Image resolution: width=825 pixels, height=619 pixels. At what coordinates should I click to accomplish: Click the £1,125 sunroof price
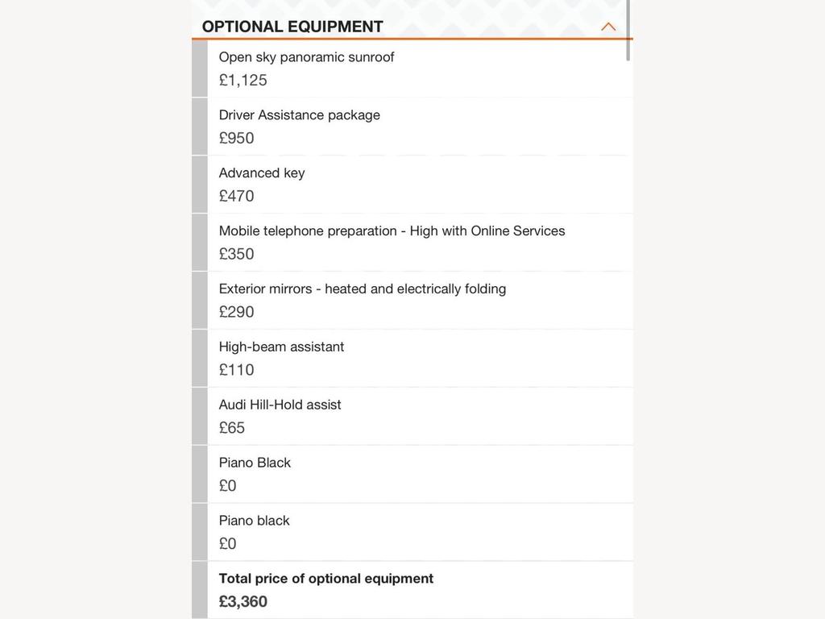(x=243, y=80)
